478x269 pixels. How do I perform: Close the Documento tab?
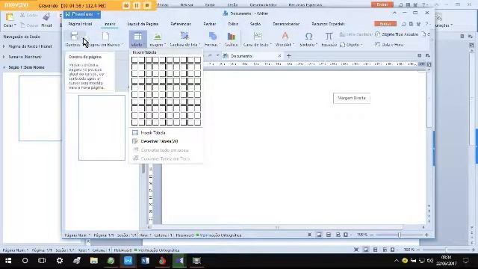(279, 56)
